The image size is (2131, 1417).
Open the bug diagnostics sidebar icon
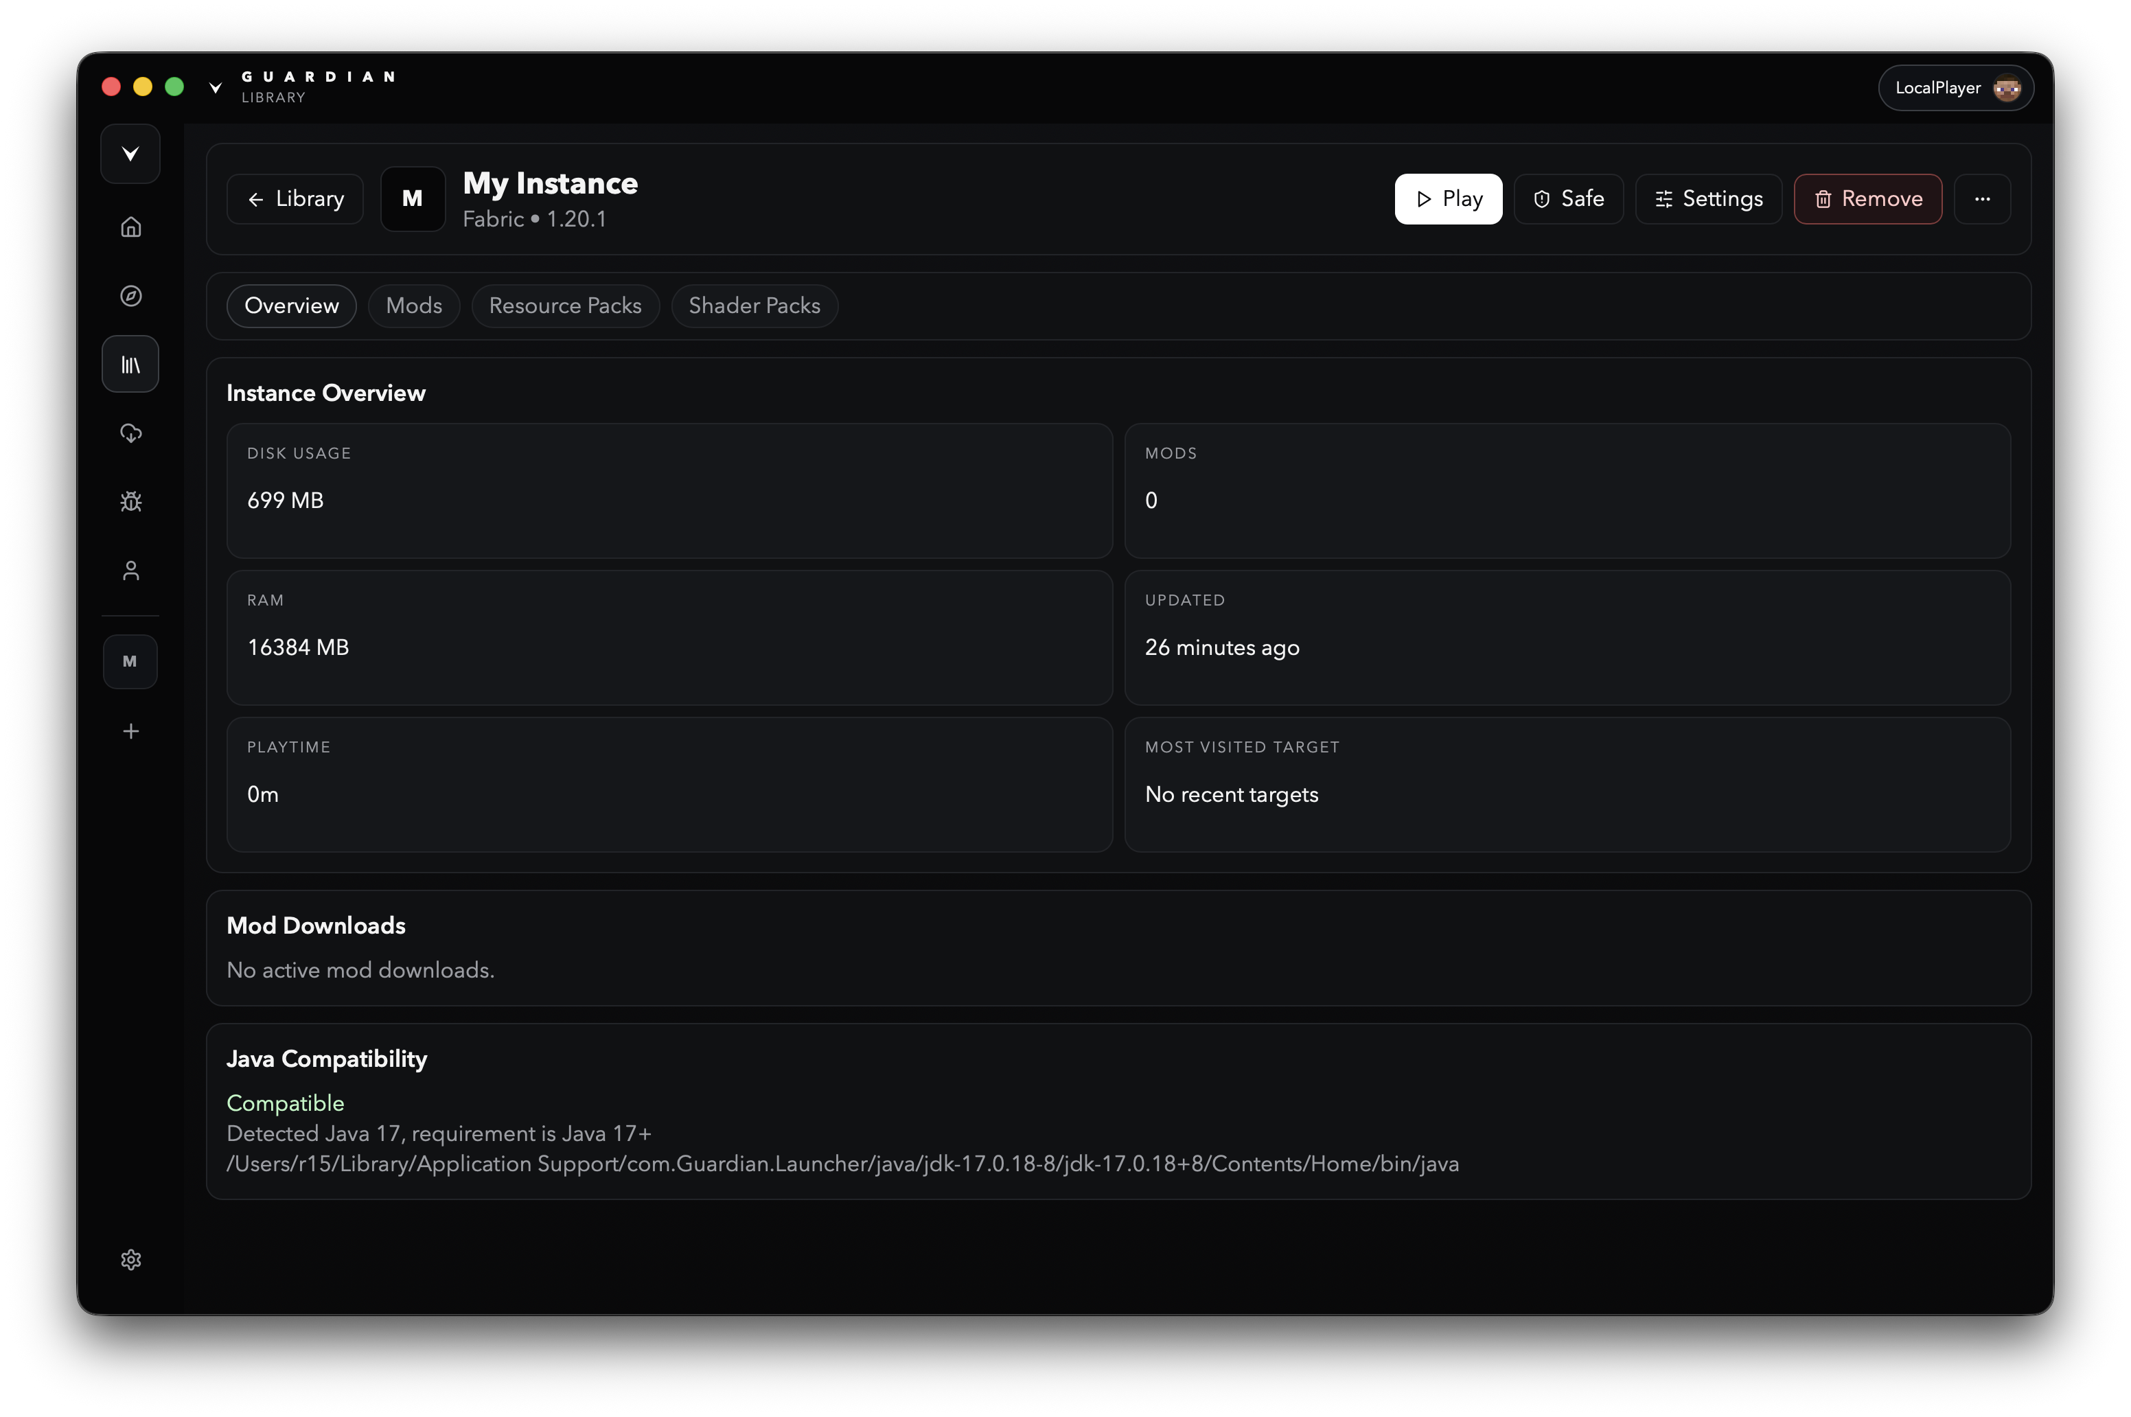tap(131, 502)
